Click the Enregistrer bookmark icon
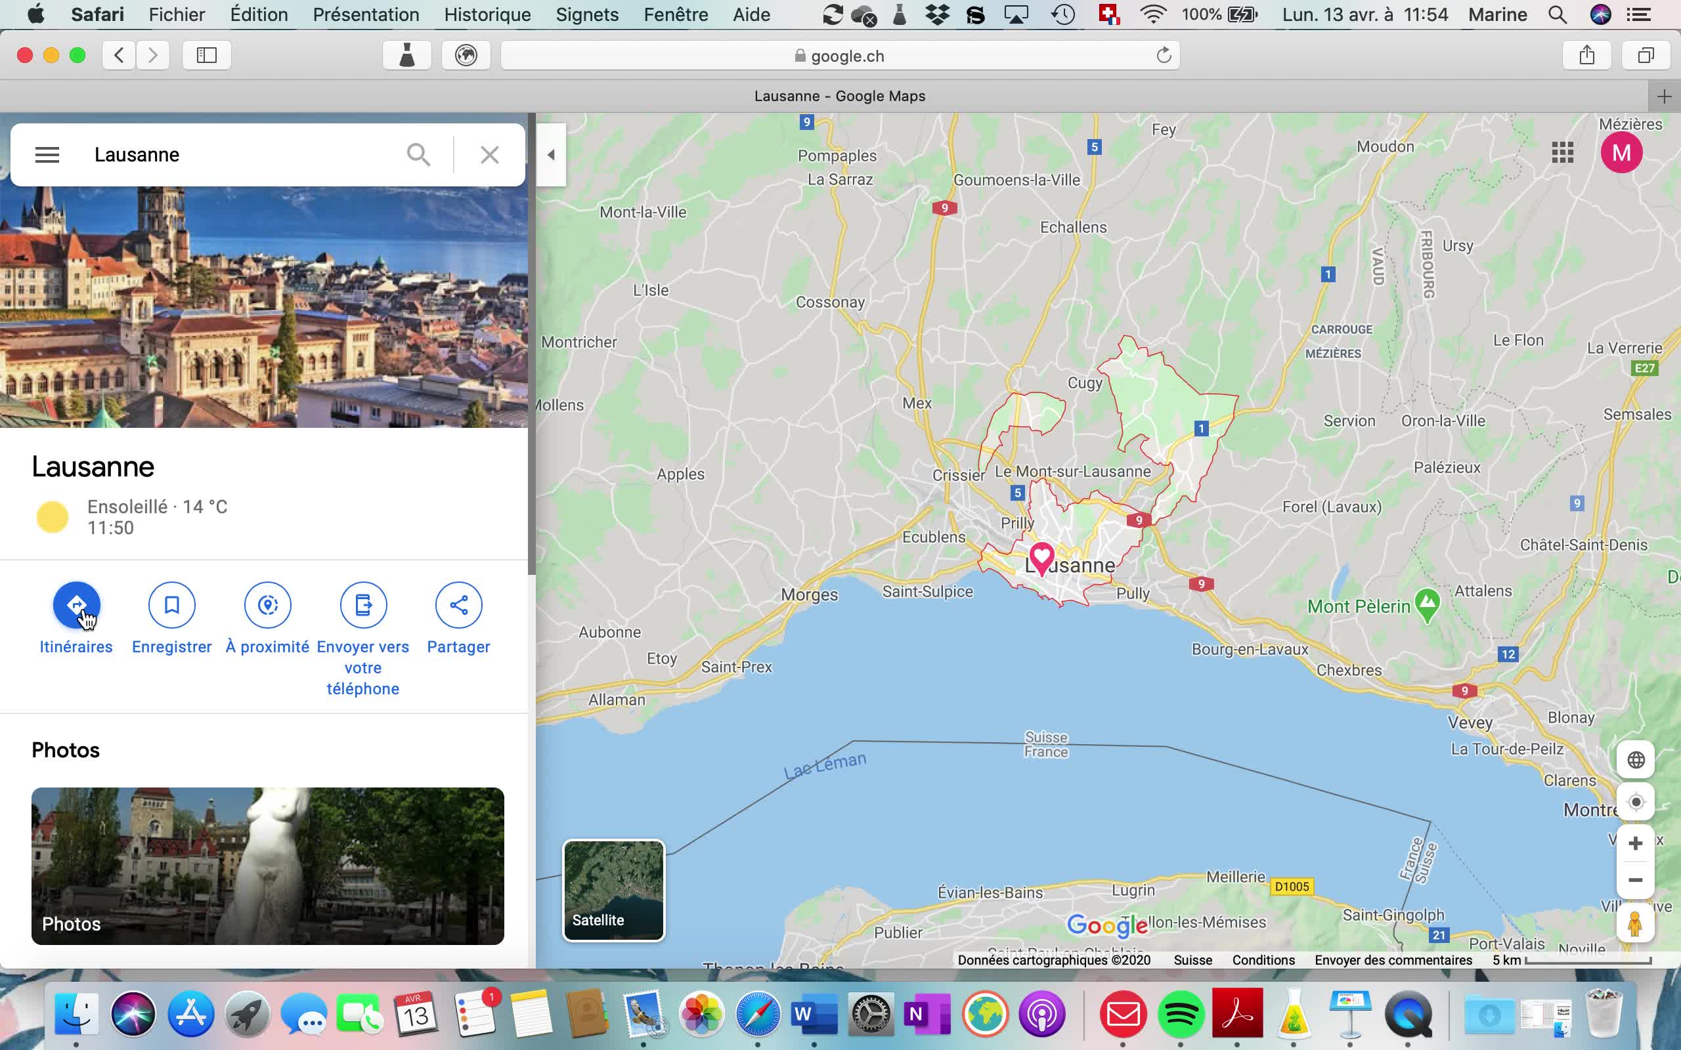This screenshot has width=1681, height=1050. (x=171, y=605)
